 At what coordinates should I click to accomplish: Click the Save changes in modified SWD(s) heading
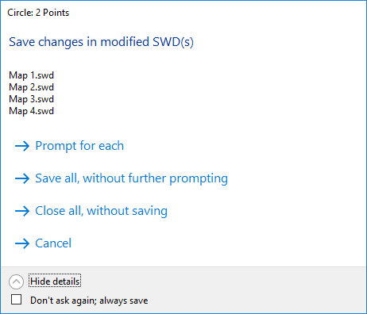(x=101, y=42)
